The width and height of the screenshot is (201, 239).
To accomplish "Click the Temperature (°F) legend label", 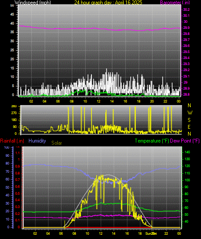I will (152, 141).
